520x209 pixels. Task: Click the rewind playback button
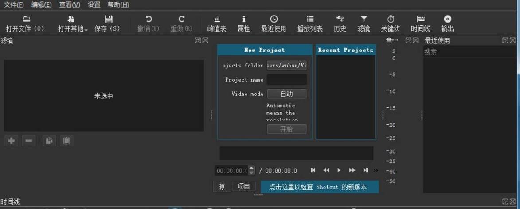pos(326,170)
